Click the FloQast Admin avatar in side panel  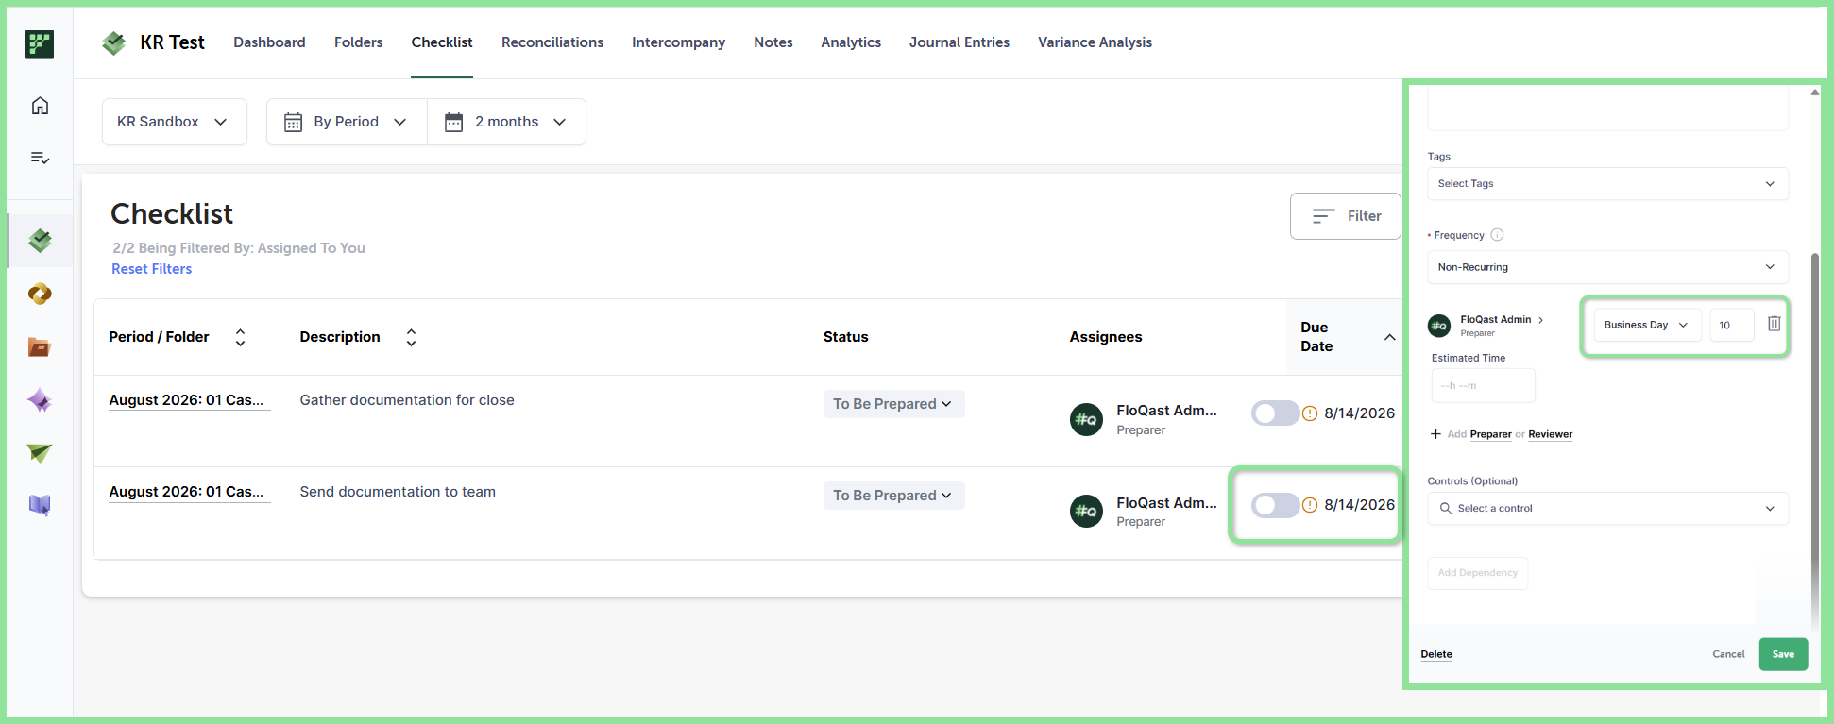1439,326
